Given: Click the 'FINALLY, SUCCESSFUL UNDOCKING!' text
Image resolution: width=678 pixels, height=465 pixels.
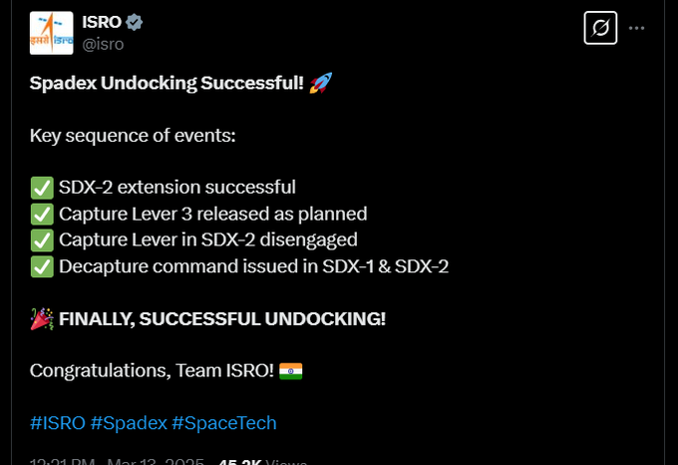Looking at the screenshot, I should click(221, 318).
